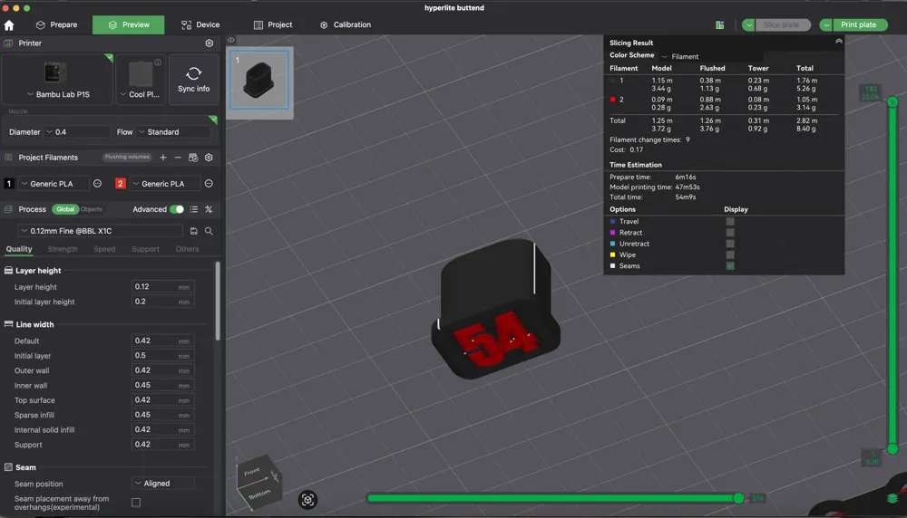Click Print plate button

859,24
